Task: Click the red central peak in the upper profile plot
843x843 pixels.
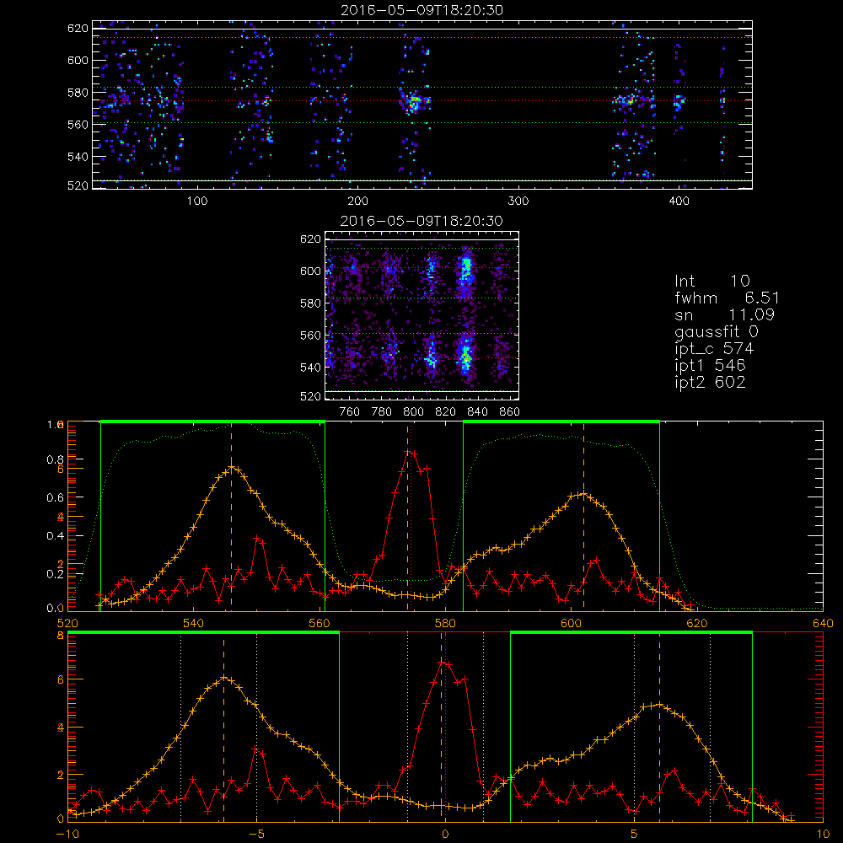Action: point(410,453)
